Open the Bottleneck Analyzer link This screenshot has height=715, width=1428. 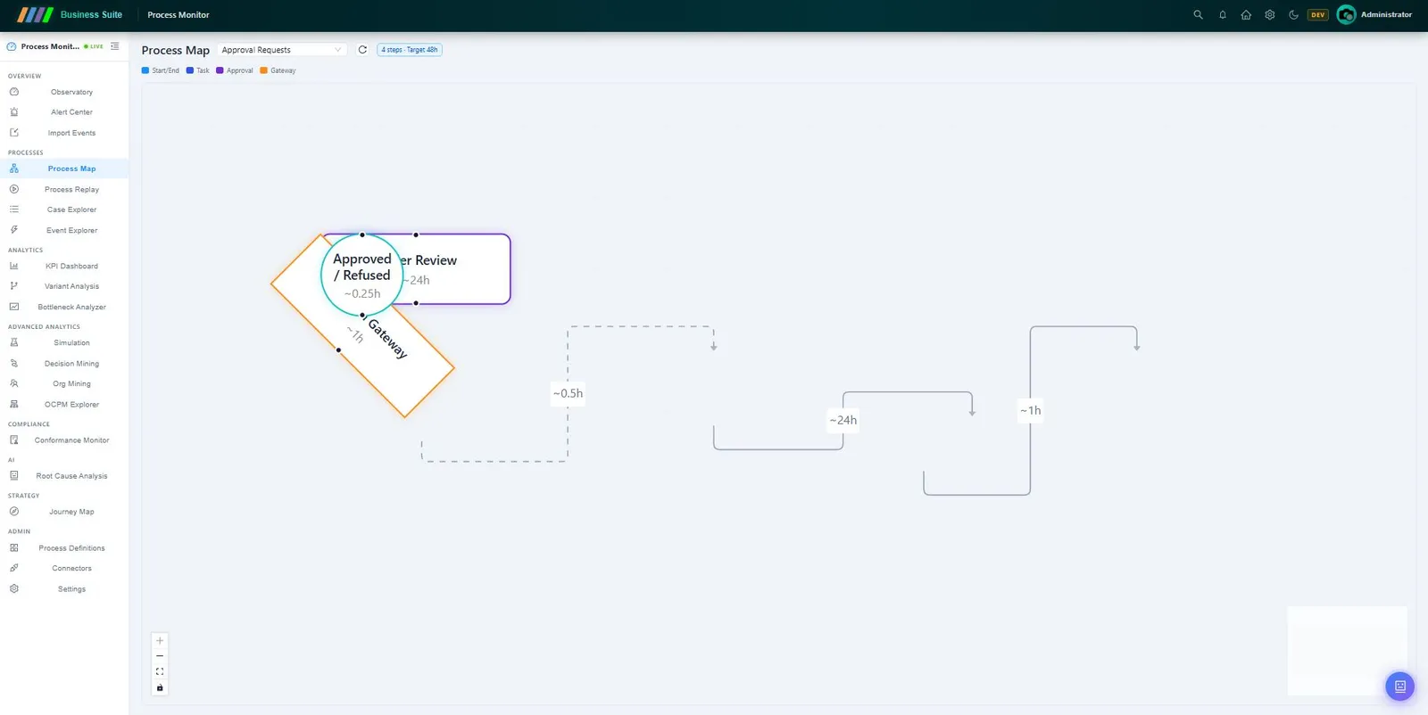(x=72, y=307)
